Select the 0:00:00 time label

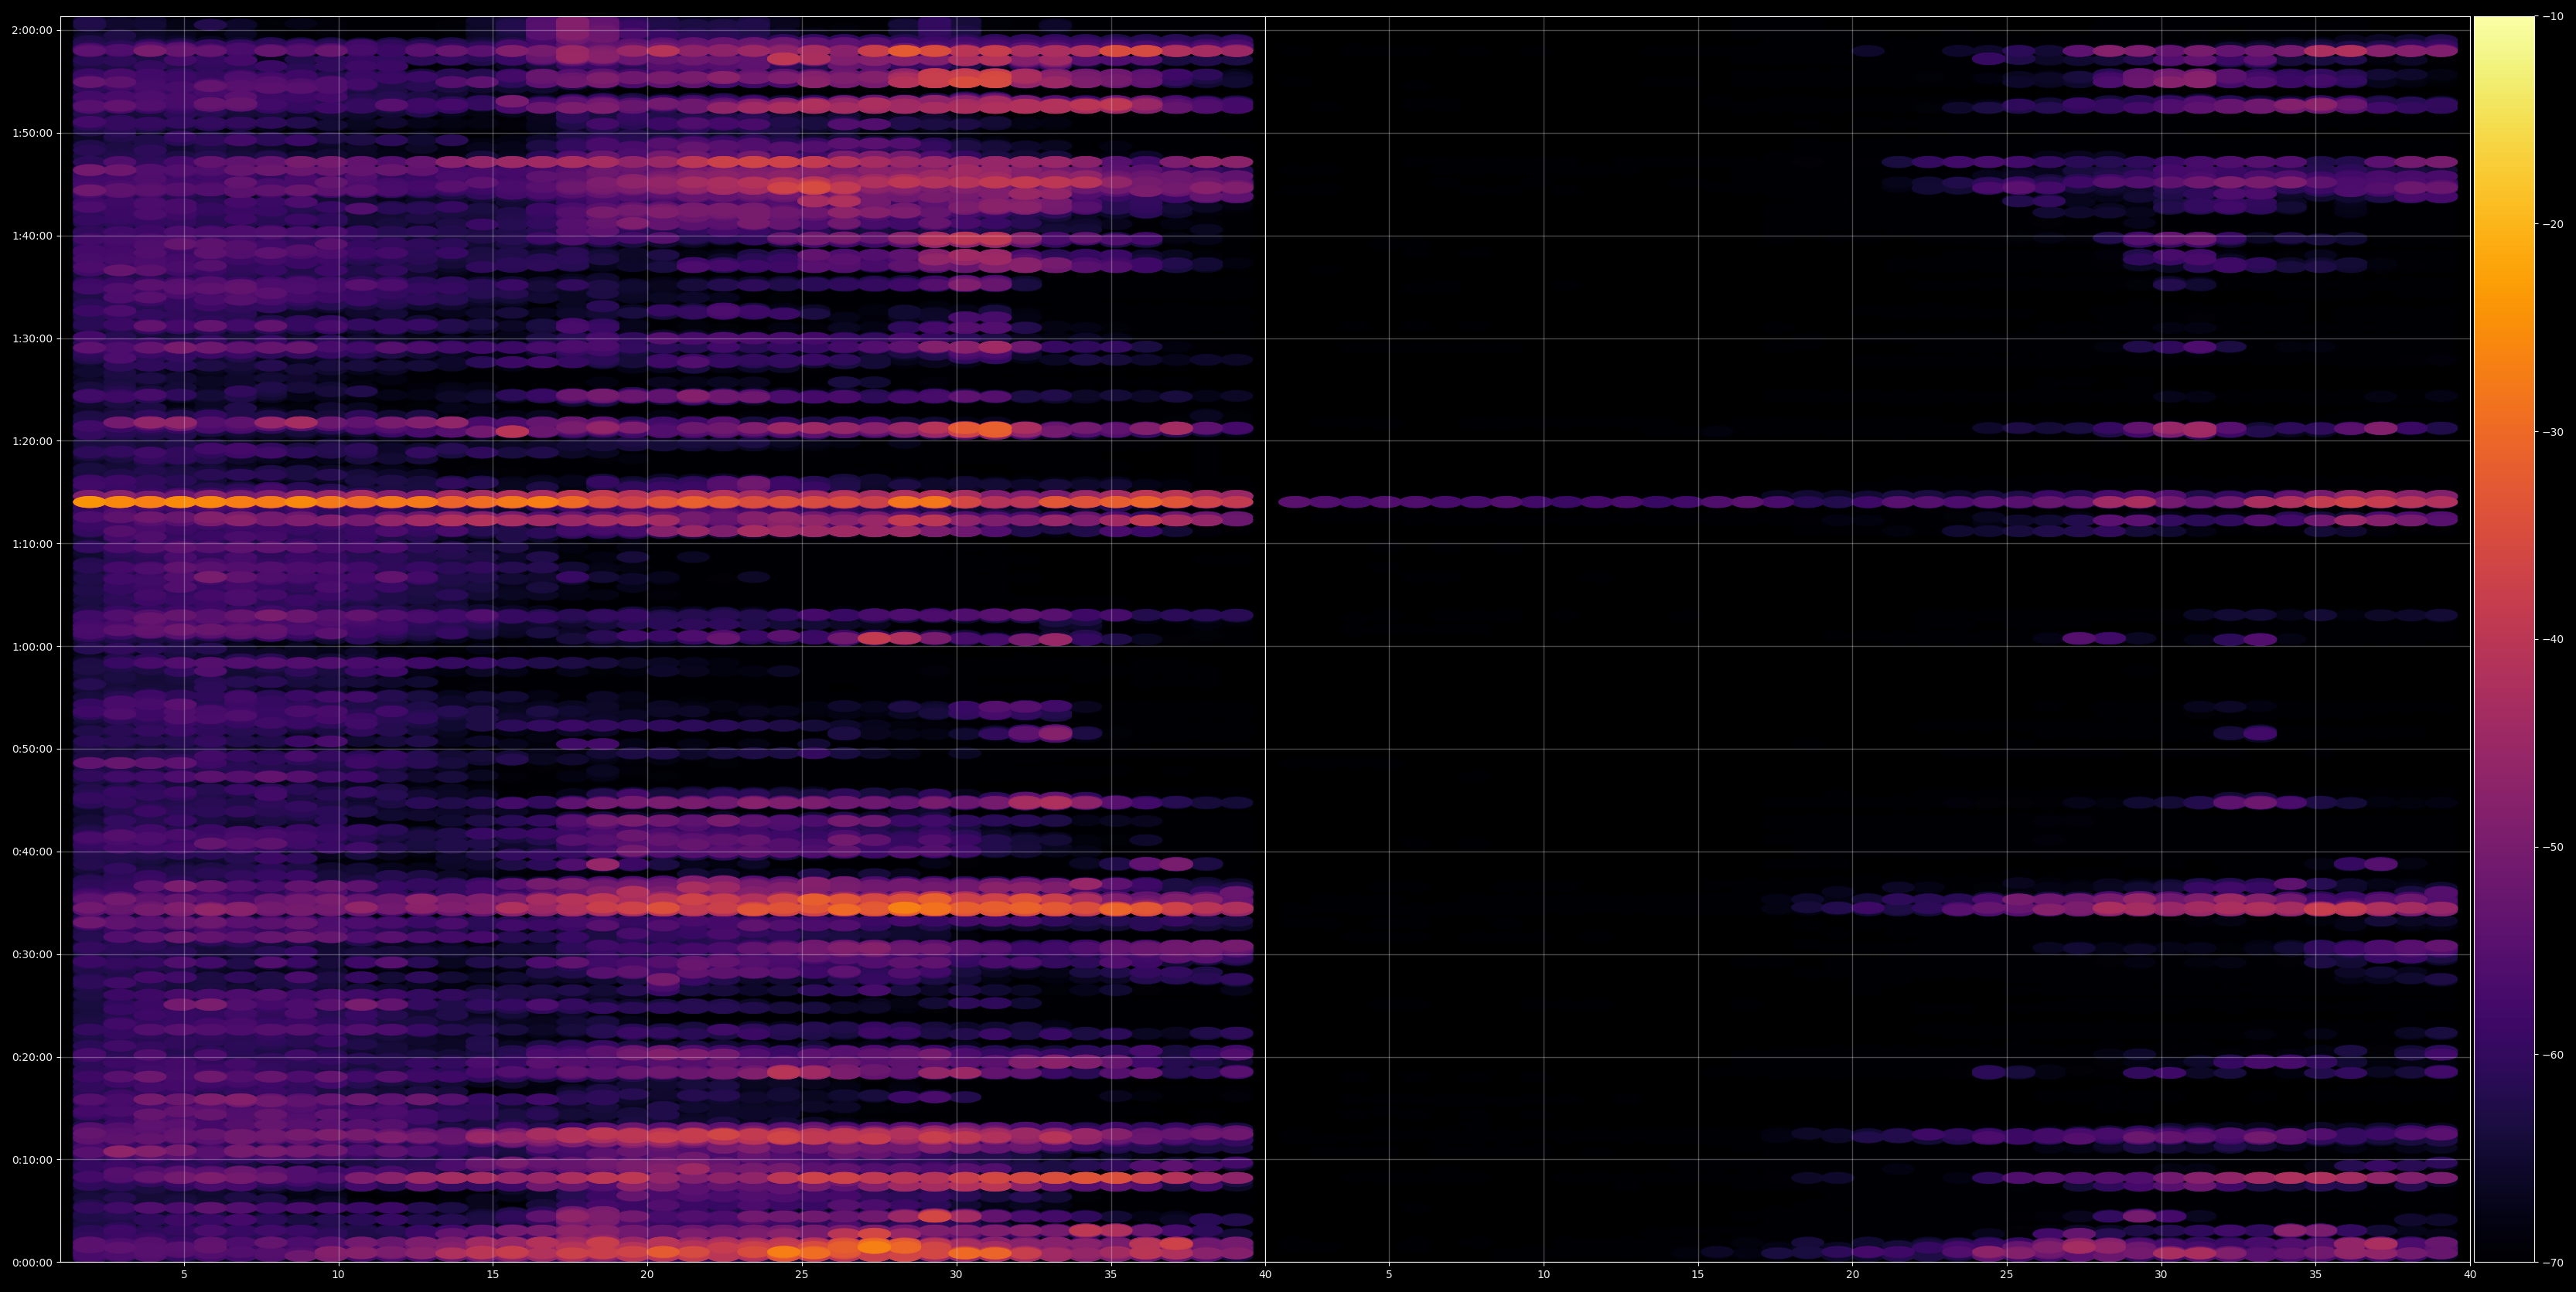(x=31, y=1262)
